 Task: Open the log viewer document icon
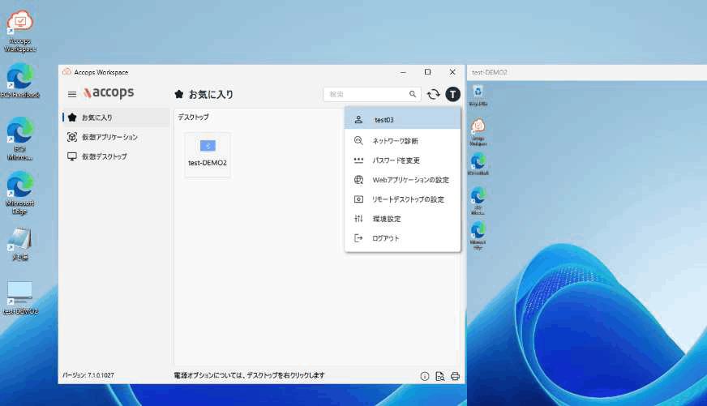[x=439, y=376]
